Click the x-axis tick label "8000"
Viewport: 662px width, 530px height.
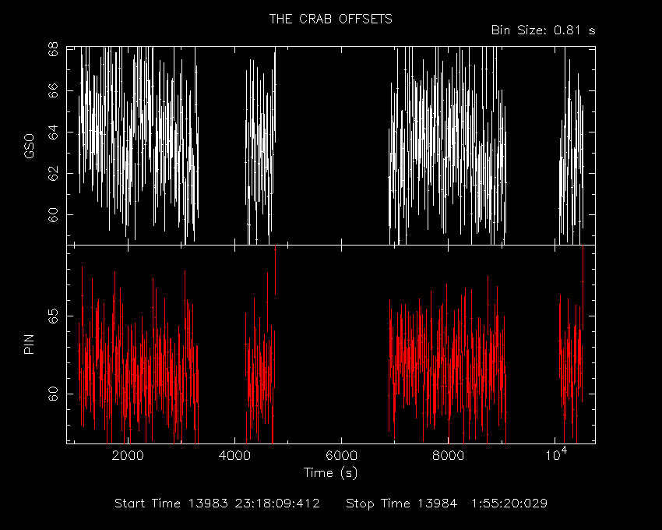click(449, 456)
